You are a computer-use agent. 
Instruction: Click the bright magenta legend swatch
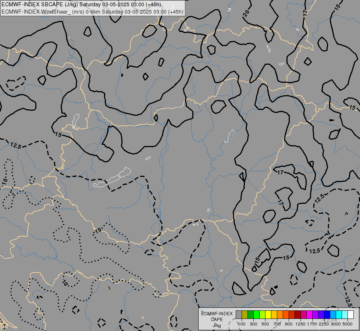tap(309, 315)
